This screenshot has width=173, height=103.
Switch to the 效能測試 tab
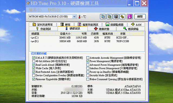coord(43,29)
